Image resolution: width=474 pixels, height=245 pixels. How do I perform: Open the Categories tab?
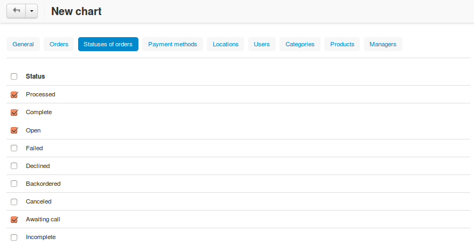coord(300,44)
